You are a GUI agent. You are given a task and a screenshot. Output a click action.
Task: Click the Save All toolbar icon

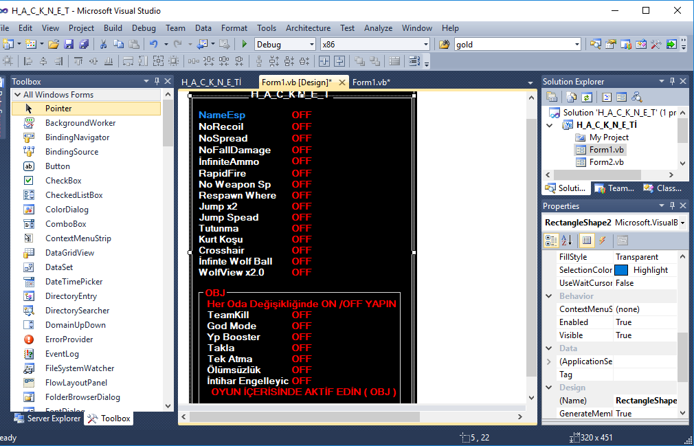click(x=84, y=44)
